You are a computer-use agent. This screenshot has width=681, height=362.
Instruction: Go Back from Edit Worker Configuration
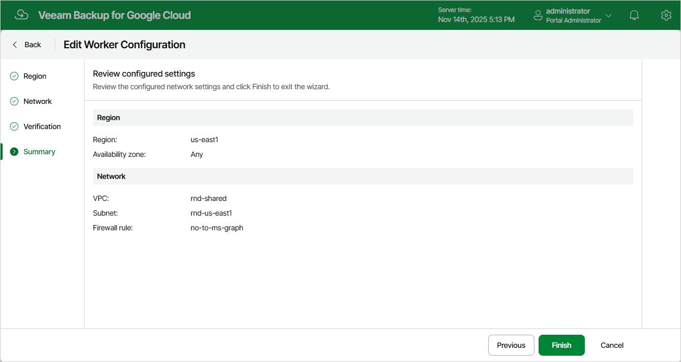click(27, 45)
